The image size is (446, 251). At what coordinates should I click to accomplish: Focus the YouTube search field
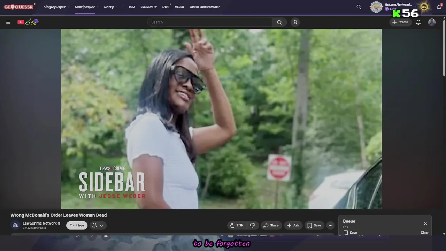pos(210,22)
